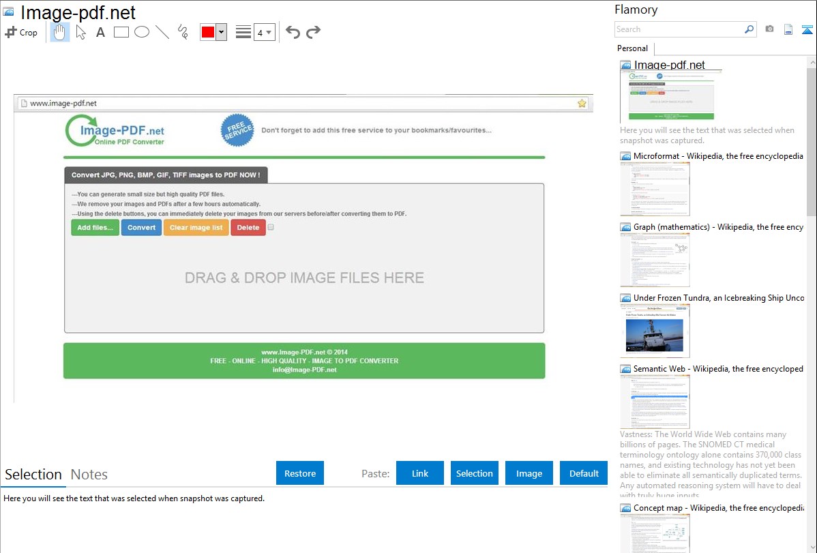
Task: Click the Graph (mathematics) entry title
Action: coord(718,227)
